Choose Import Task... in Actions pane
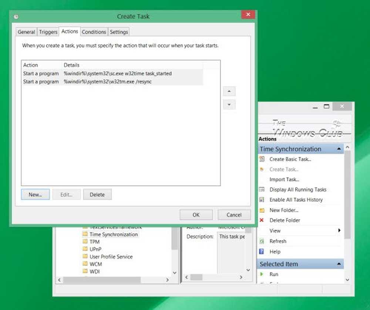This screenshot has width=370, height=310. coord(284,179)
